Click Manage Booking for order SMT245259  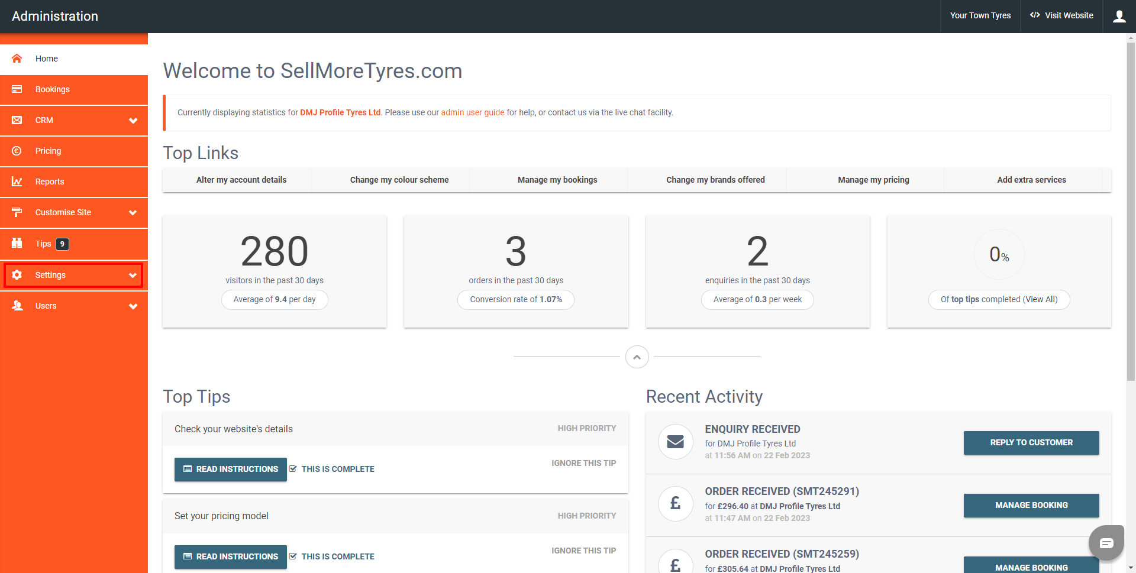click(1031, 565)
